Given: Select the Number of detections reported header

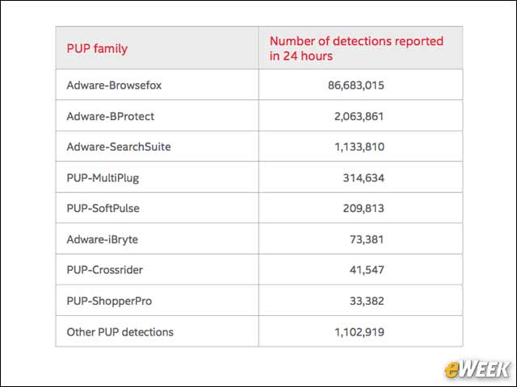Looking at the screenshot, I should coord(356,48).
